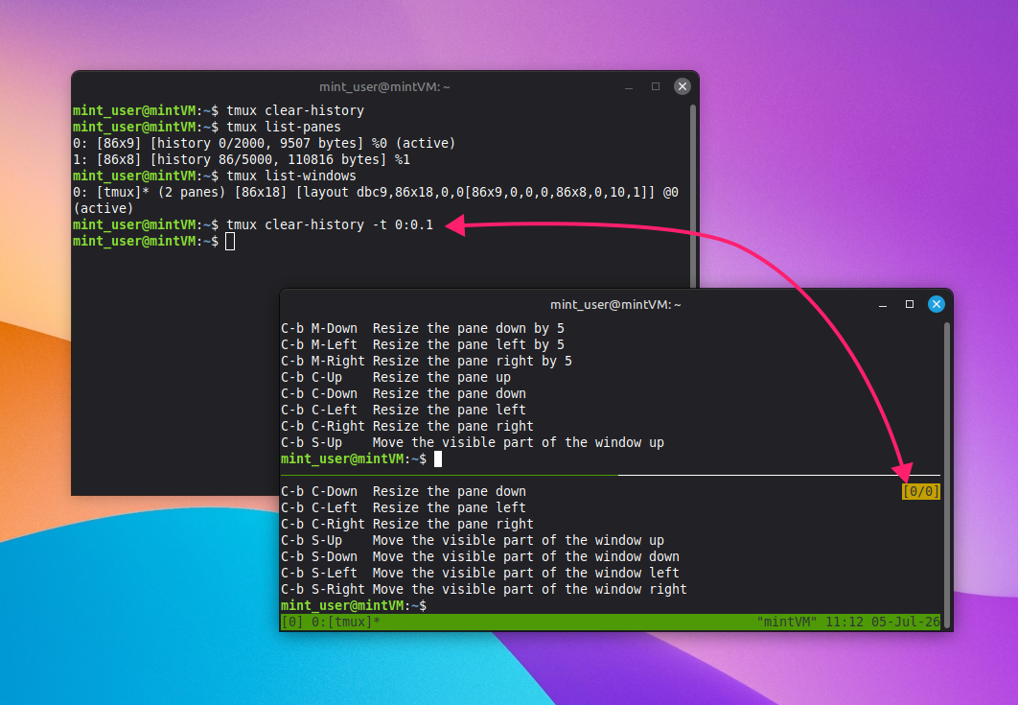This screenshot has height=705, width=1018.
Task: Click the upper pane prompt cursor in tmux
Action: click(437, 459)
